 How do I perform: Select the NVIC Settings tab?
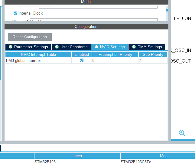pos(110,47)
